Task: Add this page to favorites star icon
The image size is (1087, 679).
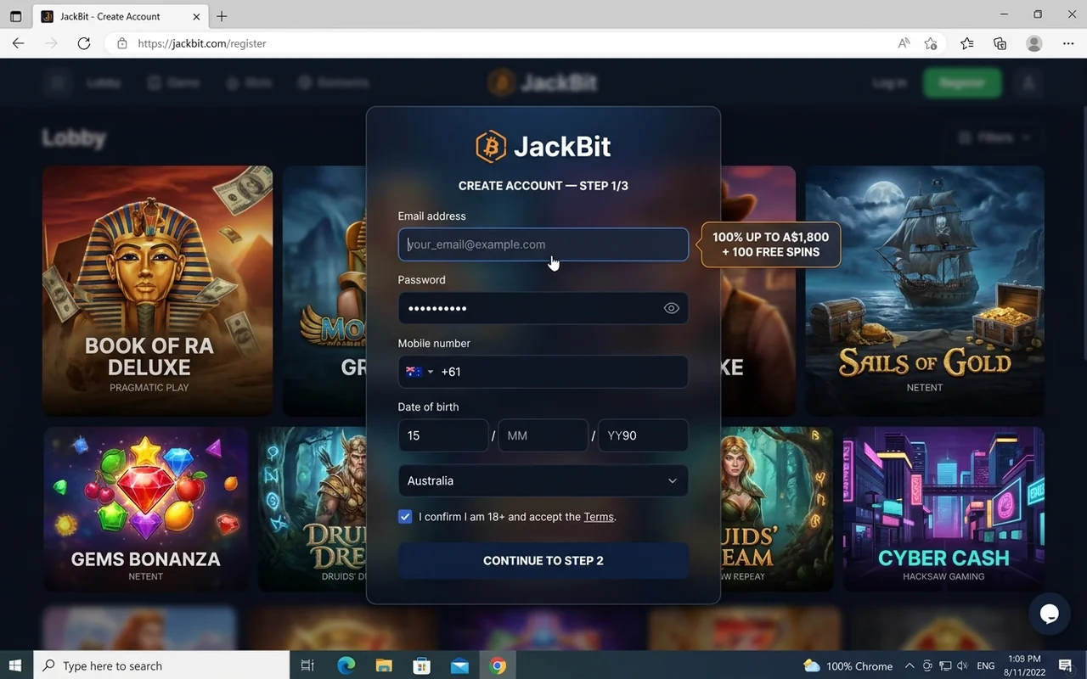Action: click(x=931, y=43)
